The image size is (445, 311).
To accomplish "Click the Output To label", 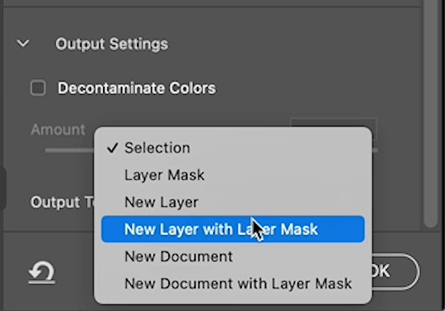I will [x=62, y=203].
